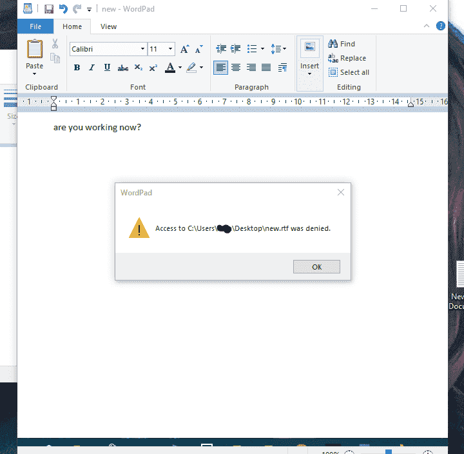Select Align text left
The image size is (464, 454).
[x=221, y=68]
